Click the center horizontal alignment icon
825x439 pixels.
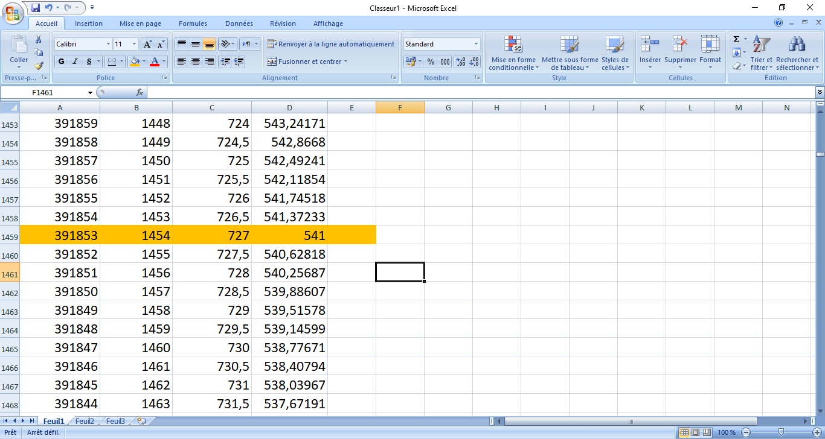(x=196, y=62)
